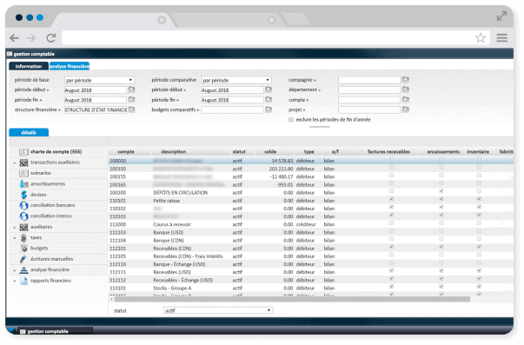Select the détails tab
The image size is (524, 345).
coord(29,132)
